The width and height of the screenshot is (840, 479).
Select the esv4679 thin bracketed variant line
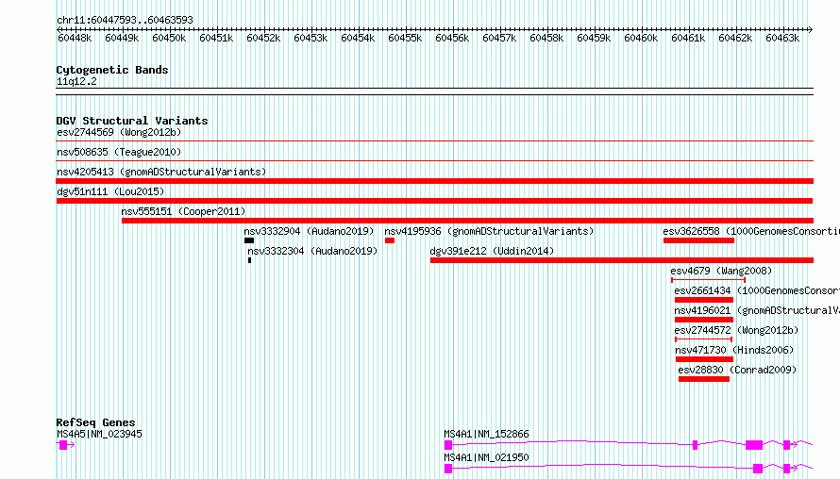pyautogui.click(x=708, y=280)
